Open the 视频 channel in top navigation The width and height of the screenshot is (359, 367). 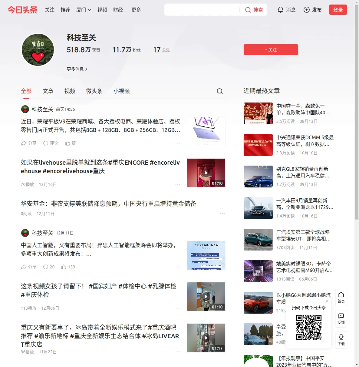(102, 10)
